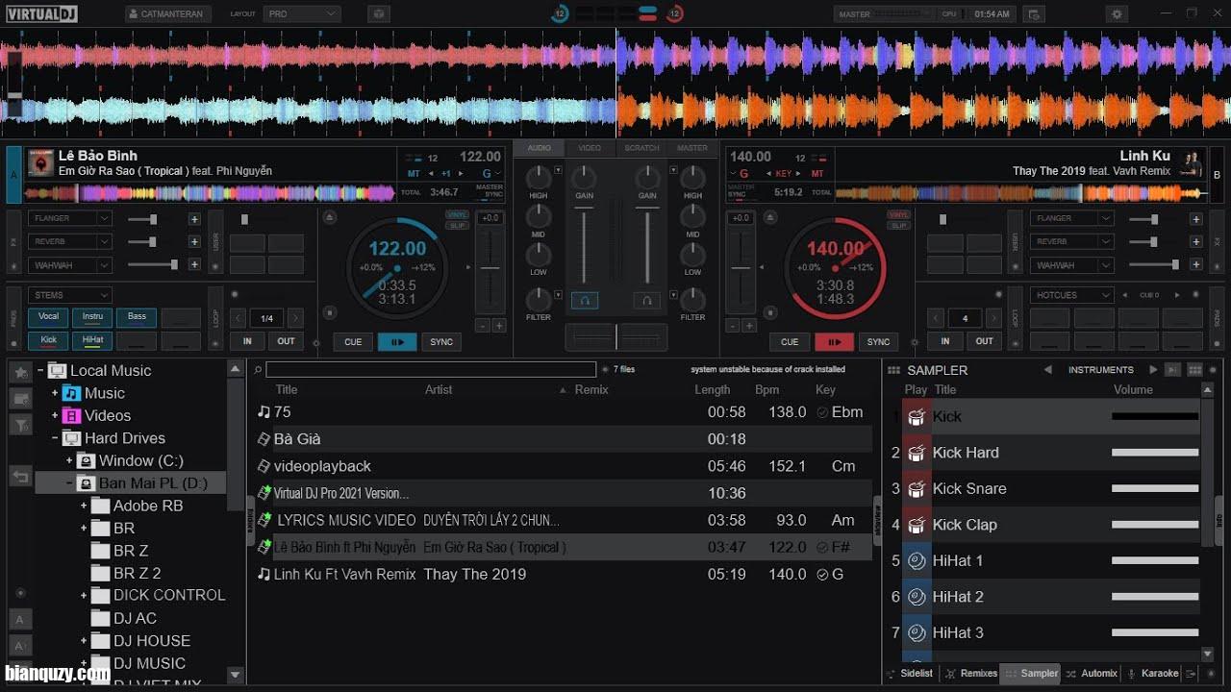The image size is (1231, 692).
Task: Switch mixer to the VIDEO tab
Action: tap(590, 148)
